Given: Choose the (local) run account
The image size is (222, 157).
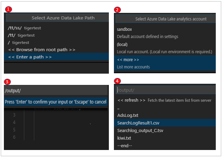Looking at the screenshot, I should click(165, 48).
